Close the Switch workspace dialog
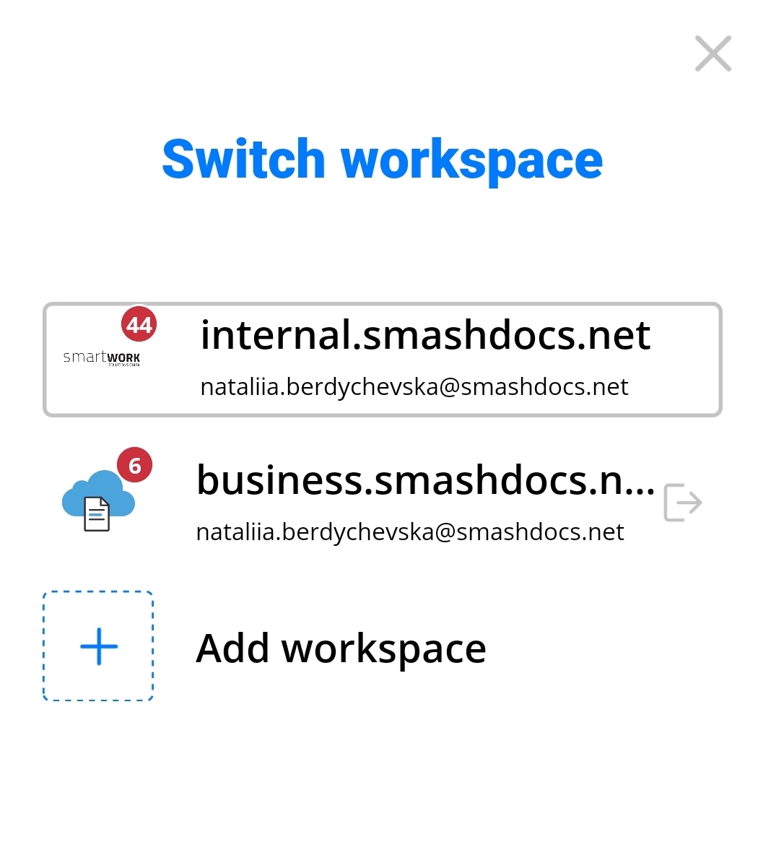 713,53
